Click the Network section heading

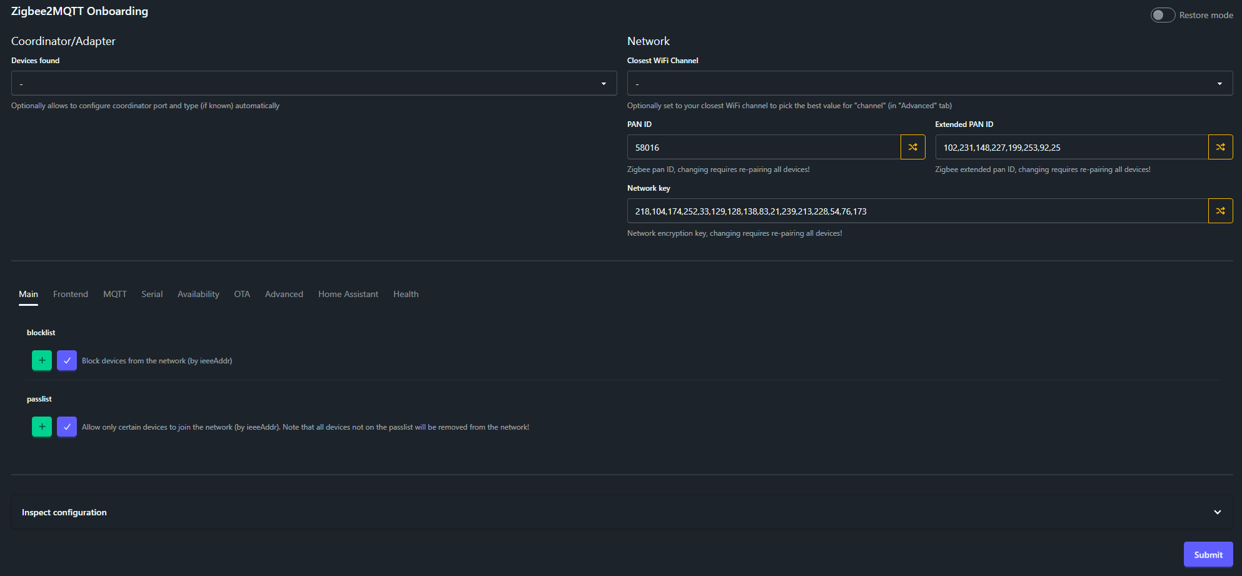649,41
